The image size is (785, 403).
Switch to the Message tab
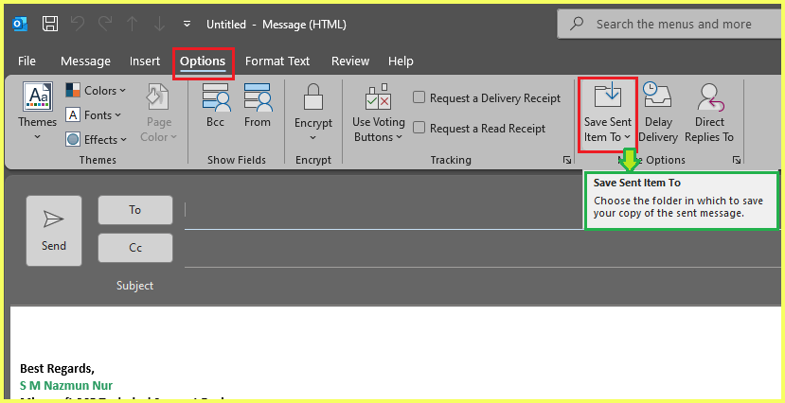tap(85, 61)
